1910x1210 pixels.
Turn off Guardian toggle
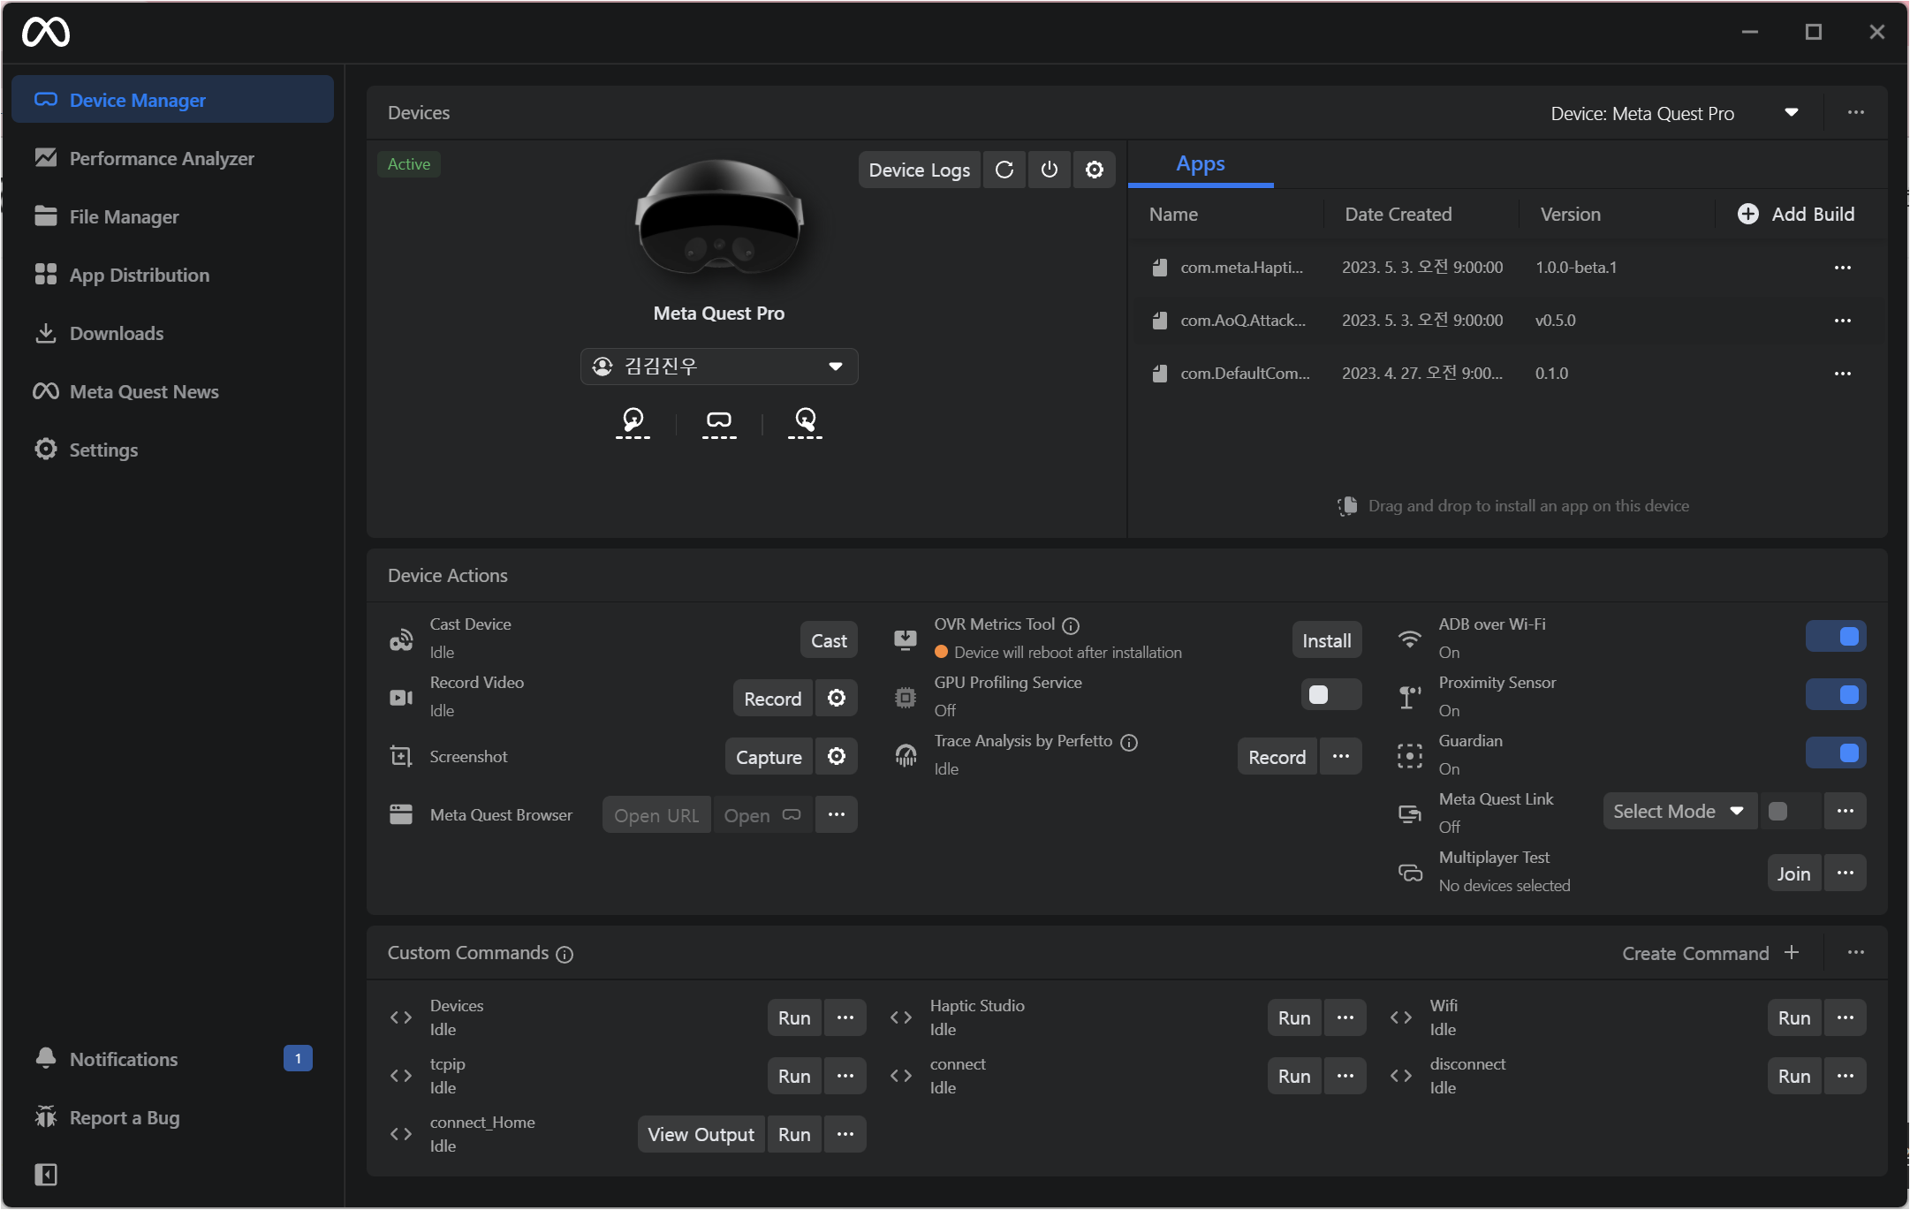point(1836,753)
